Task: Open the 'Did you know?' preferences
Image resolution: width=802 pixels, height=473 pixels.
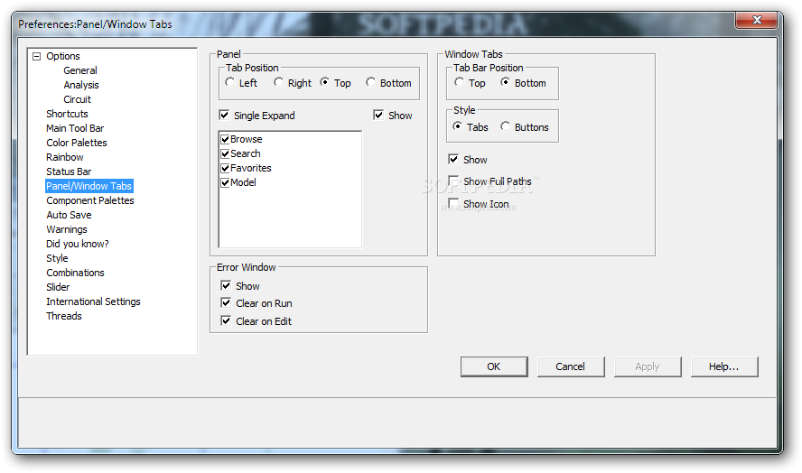Action: point(78,244)
